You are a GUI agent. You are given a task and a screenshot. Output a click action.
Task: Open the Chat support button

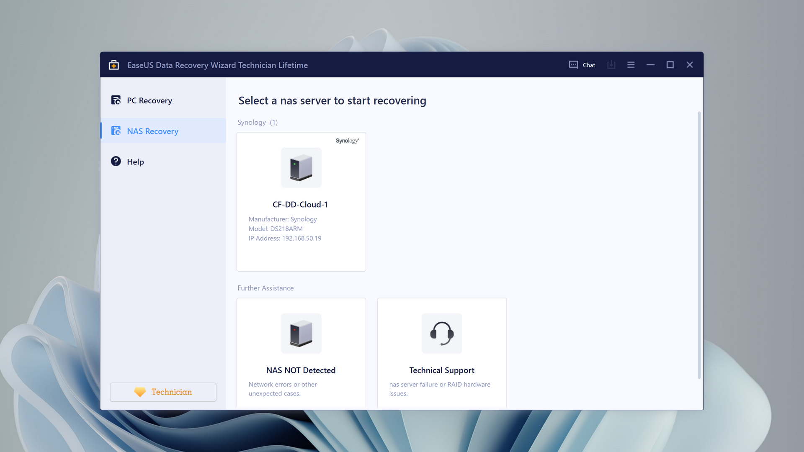point(582,65)
